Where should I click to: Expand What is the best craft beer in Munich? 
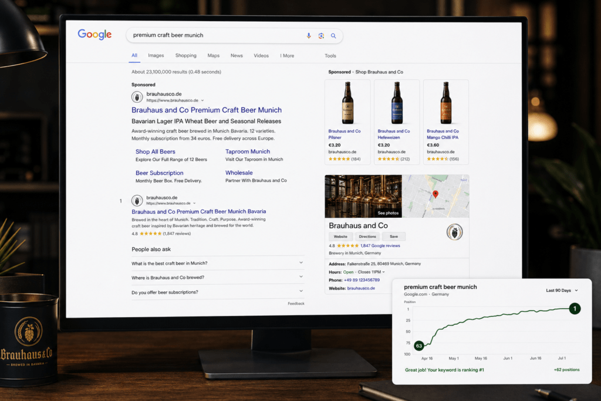click(x=218, y=263)
